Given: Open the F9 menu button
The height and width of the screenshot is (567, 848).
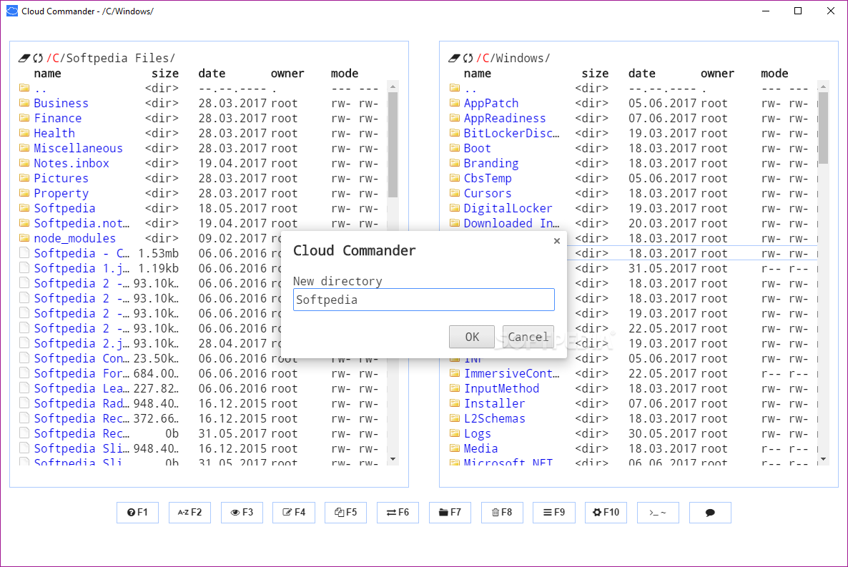Looking at the screenshot, I should [554, 513].
